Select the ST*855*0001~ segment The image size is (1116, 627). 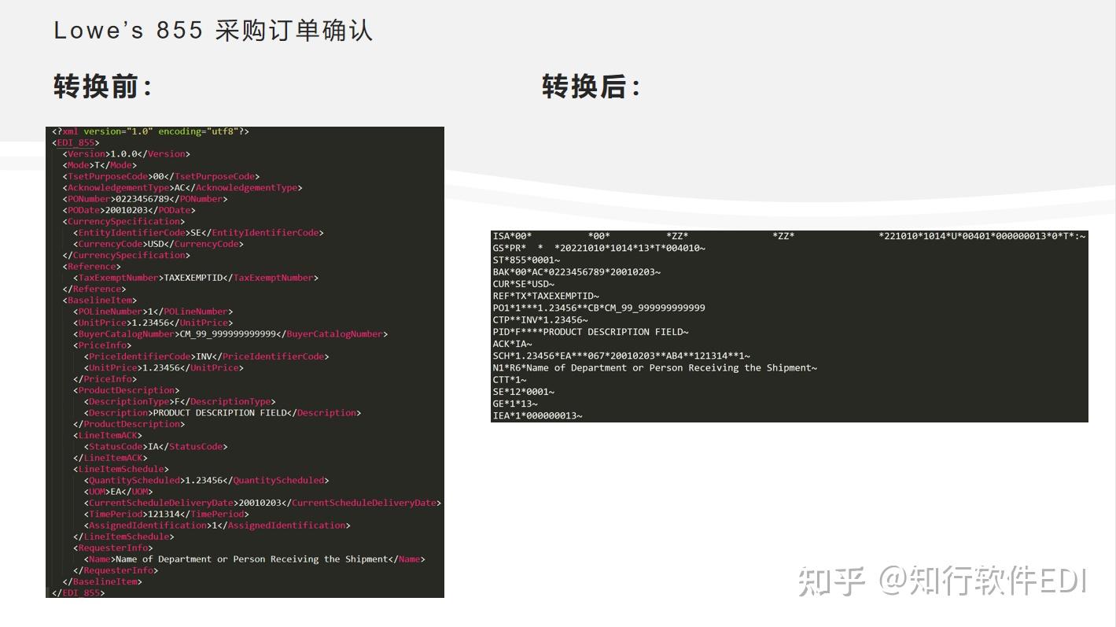(526, 260)
